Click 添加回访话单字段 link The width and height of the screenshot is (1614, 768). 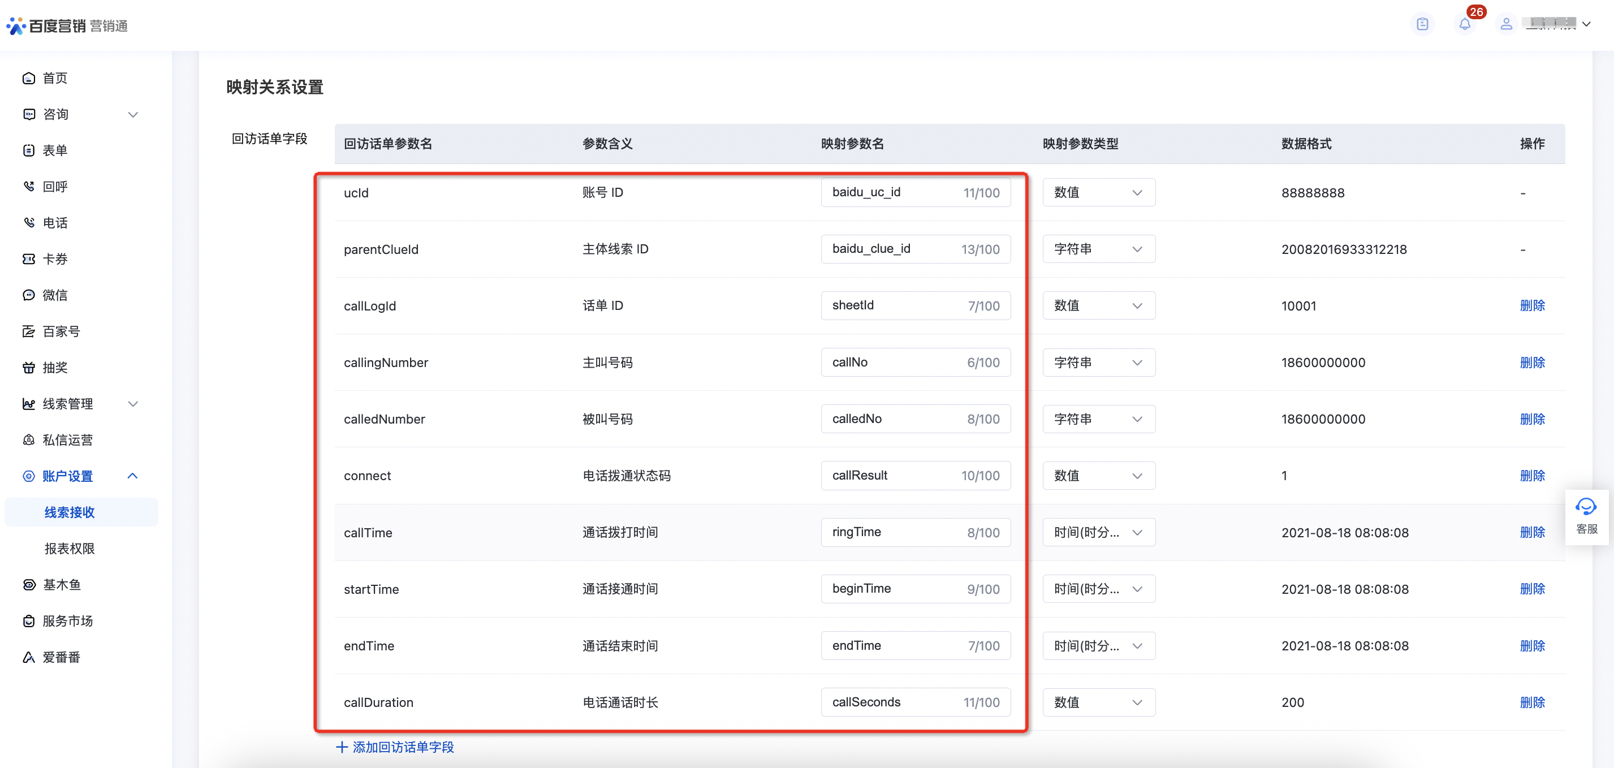[395, 747]
